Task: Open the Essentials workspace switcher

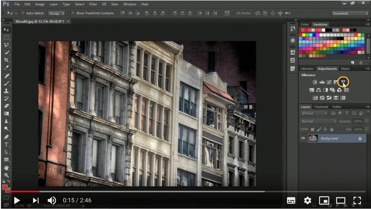Action: pyautogui.click(x=350, y=13)
